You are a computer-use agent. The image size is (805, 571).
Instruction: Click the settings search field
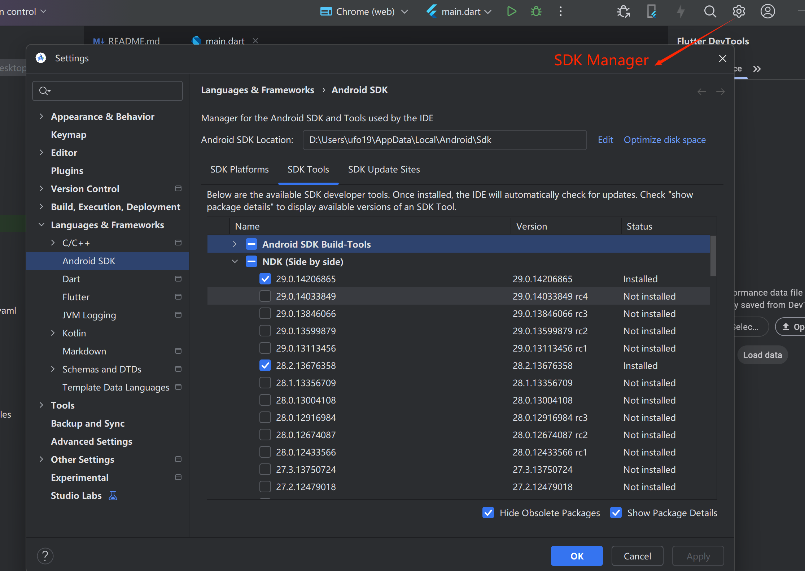tap(108, 91)
